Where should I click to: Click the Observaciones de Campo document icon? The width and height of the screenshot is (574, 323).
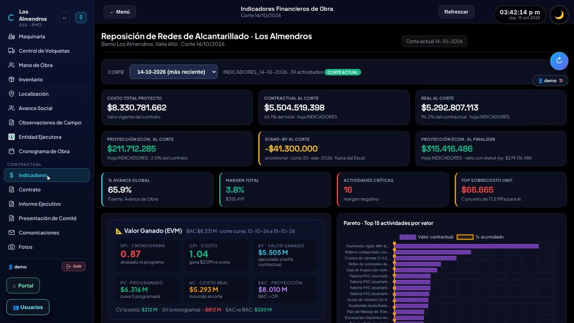(11, 122)
